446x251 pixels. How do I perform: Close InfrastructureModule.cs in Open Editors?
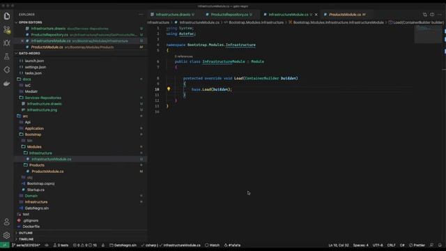[22, 41]
